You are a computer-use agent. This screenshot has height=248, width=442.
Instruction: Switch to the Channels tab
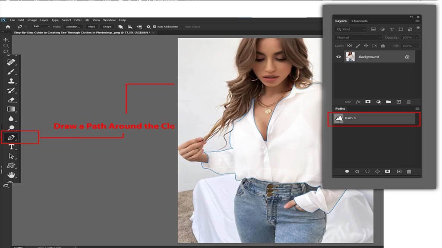pos(360,21)
